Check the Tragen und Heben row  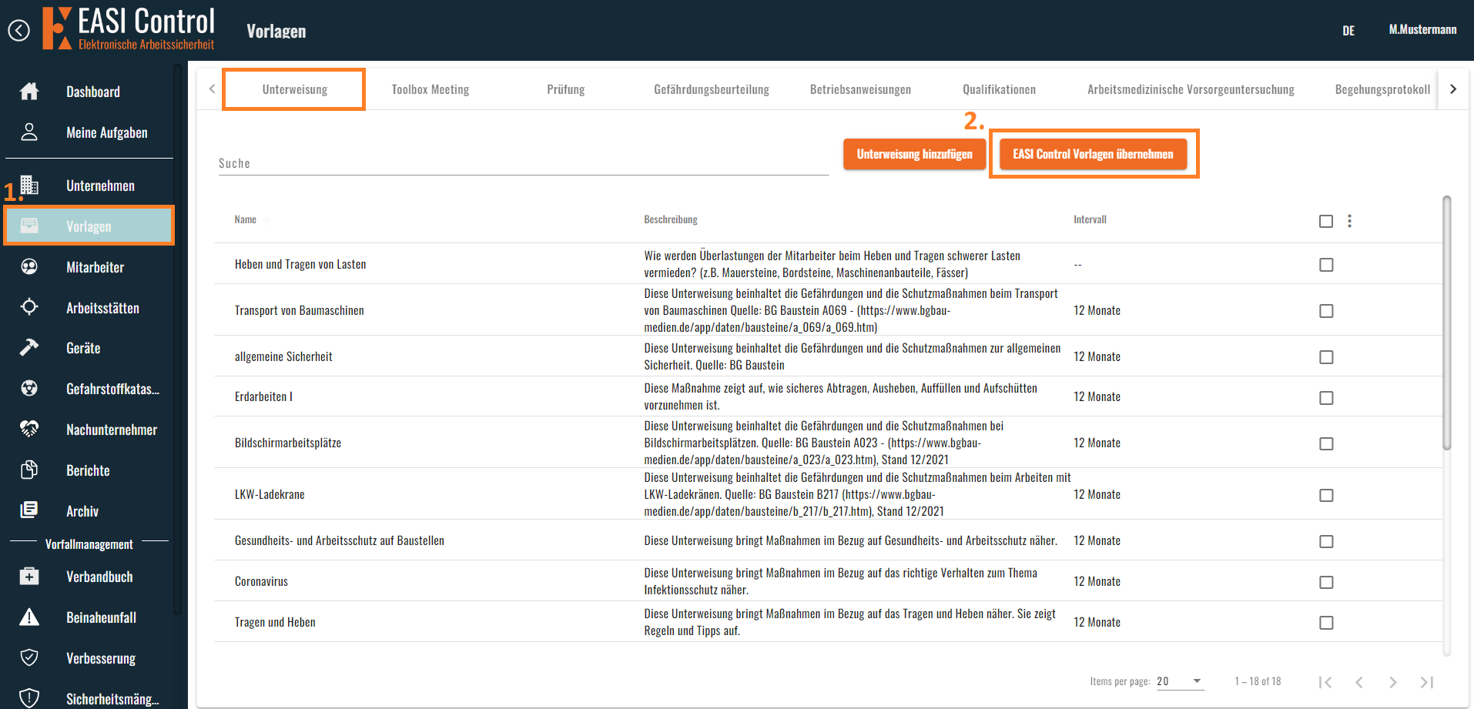point(1326,623)
